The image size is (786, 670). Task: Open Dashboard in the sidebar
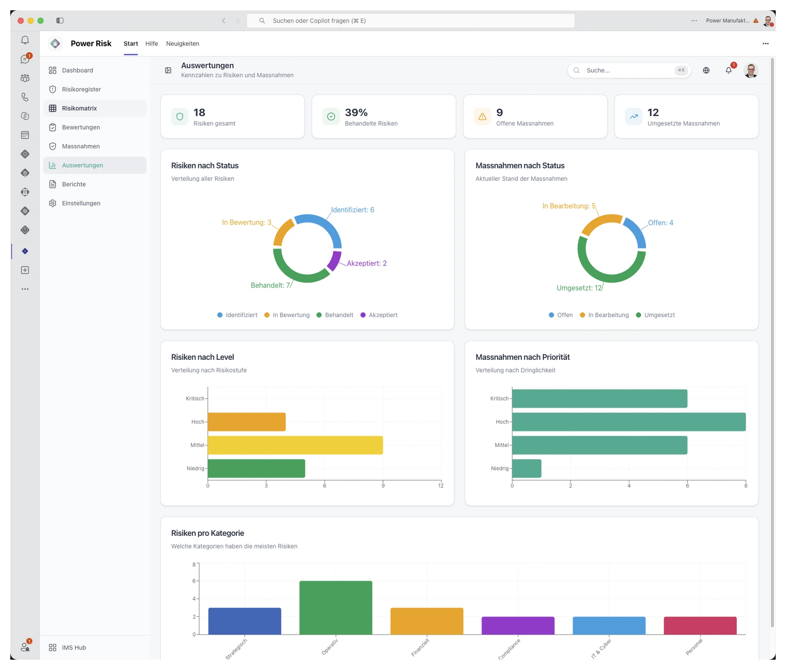coord(95,70)
